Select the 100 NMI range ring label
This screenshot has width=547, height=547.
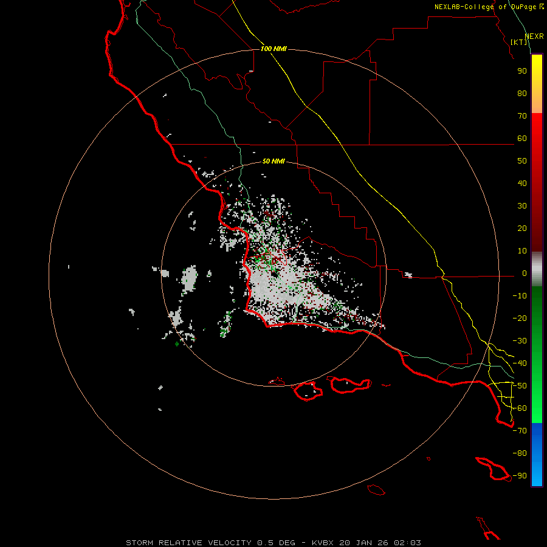click(x=273, y=49)
